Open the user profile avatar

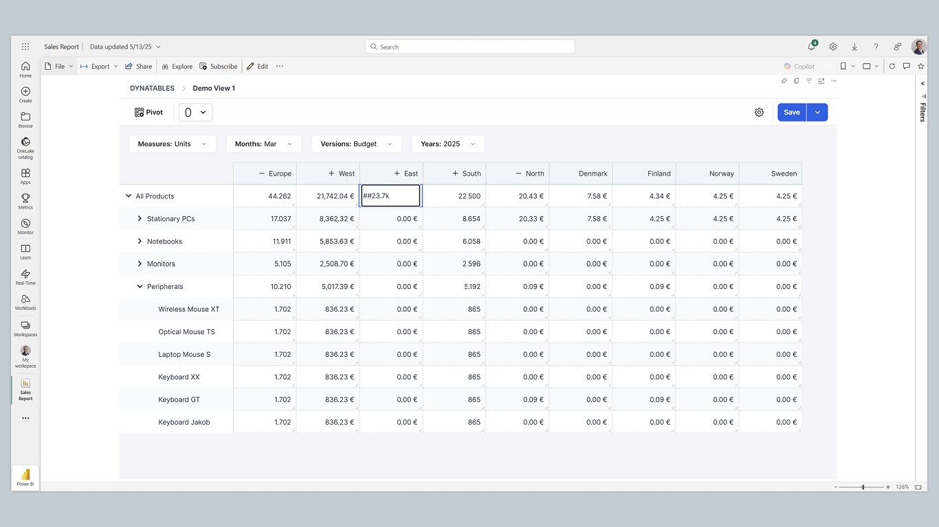919,47
